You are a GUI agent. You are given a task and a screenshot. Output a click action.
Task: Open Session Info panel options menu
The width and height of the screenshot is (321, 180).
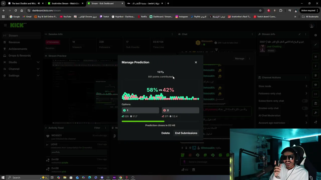(172, 34)
